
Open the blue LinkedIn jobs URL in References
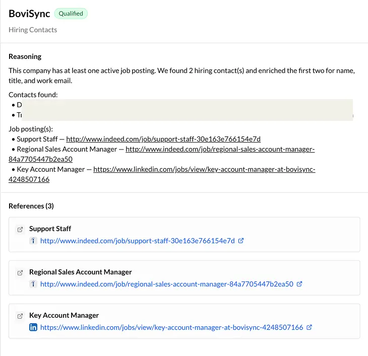[171, 327]
